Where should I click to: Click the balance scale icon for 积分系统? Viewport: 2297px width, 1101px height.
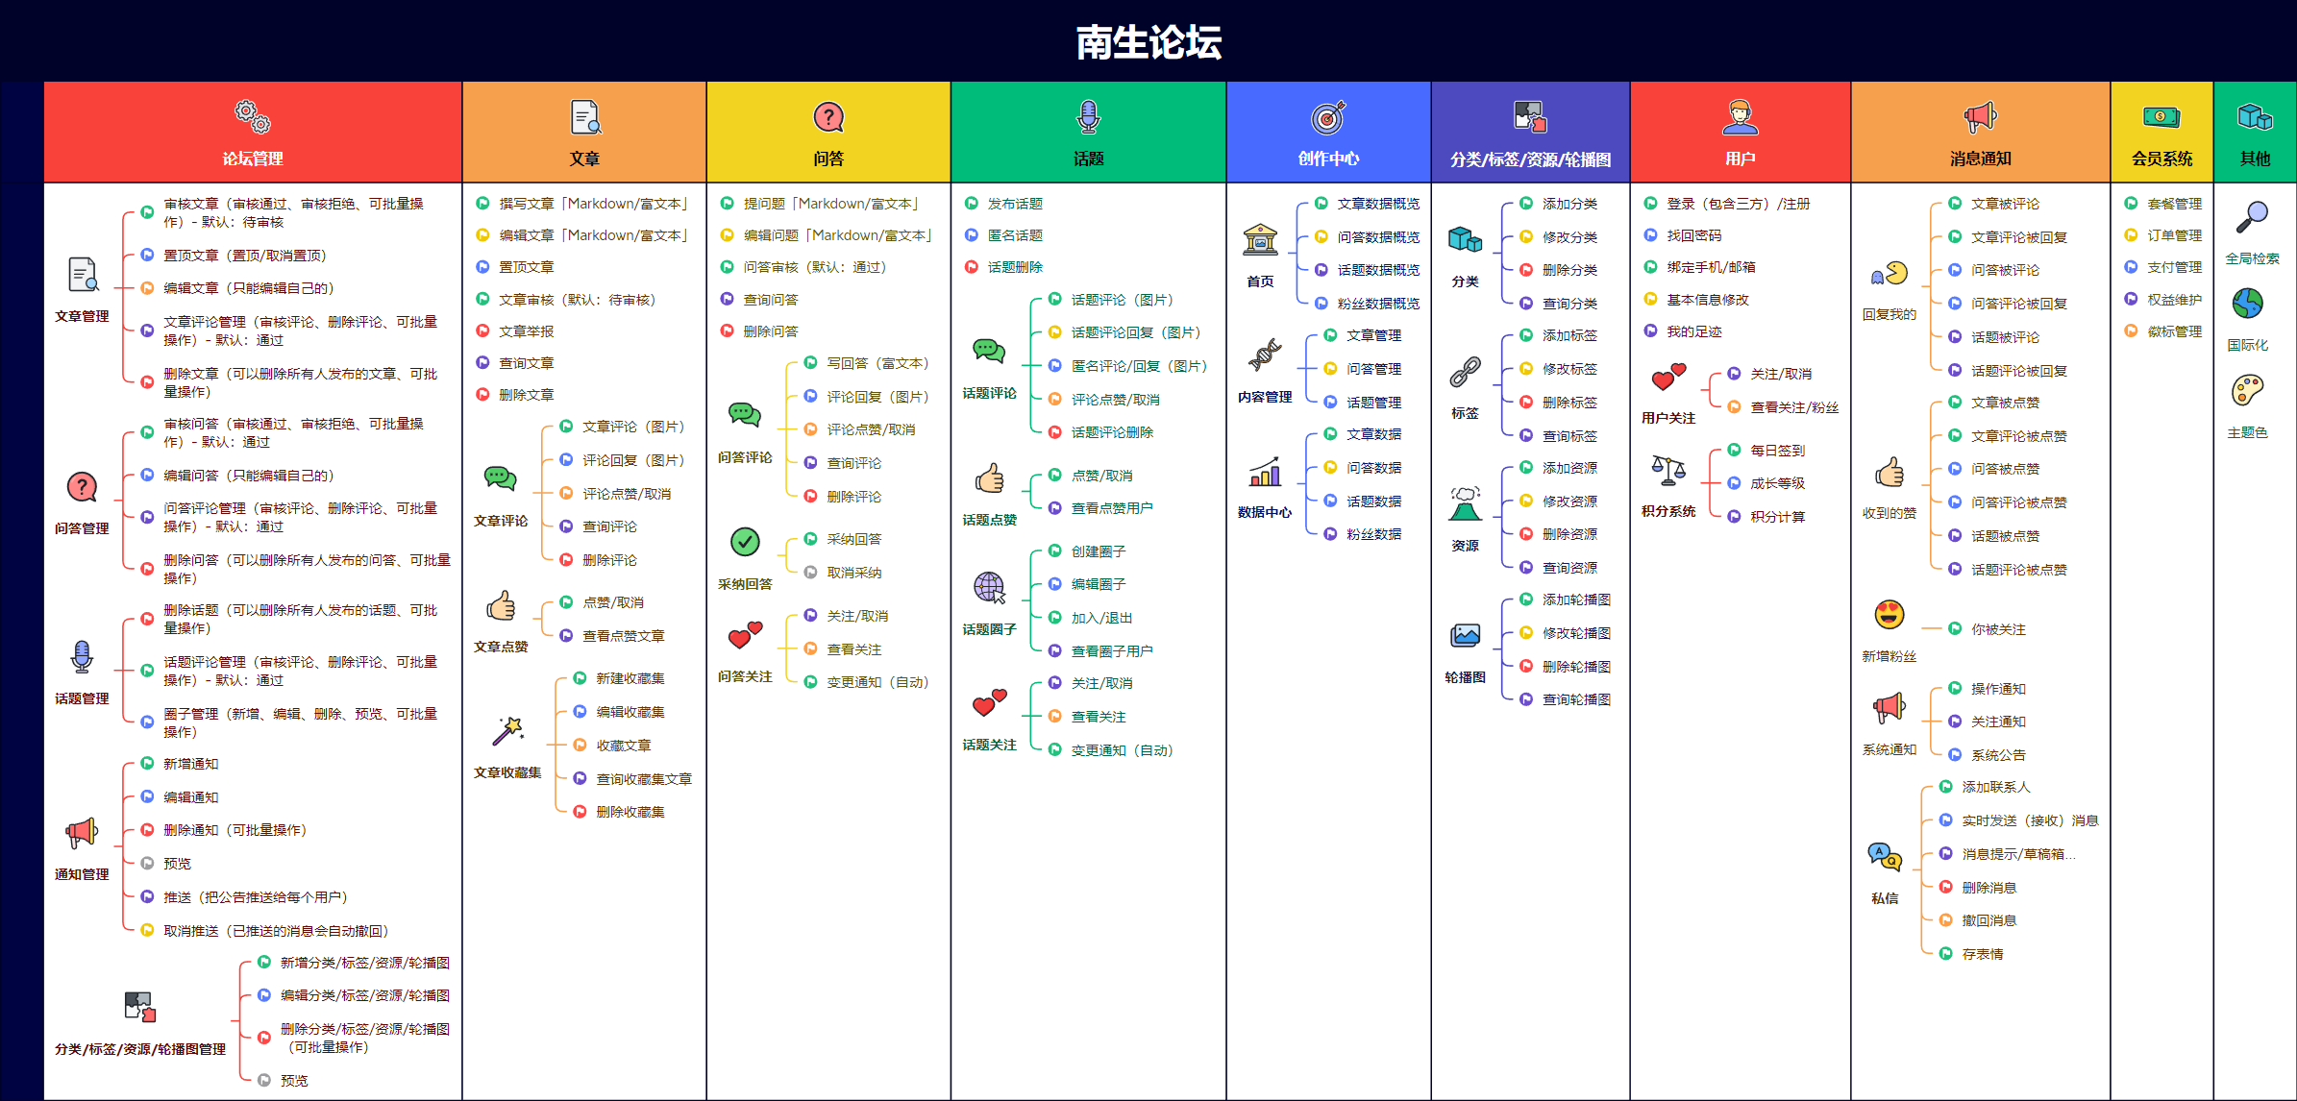(1668, 470)
